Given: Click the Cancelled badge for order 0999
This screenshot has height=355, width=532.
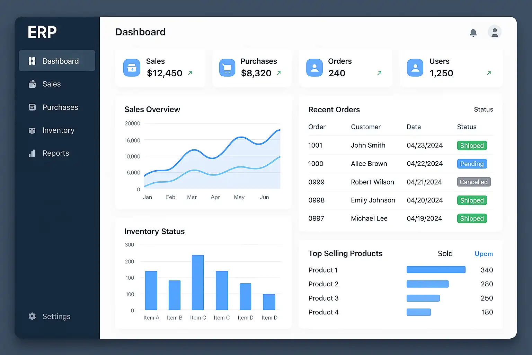Looking at the screenshot, I should click(x=473, y=182).
